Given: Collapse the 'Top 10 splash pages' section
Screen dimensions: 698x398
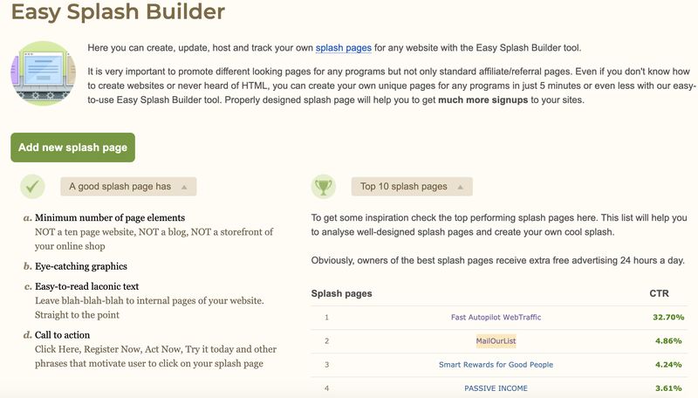Looking at the screenshot, I should (411, 187).
